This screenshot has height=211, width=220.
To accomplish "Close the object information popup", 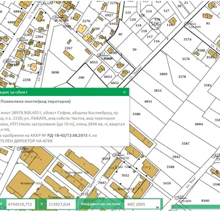I will click(x=125, y=92).
